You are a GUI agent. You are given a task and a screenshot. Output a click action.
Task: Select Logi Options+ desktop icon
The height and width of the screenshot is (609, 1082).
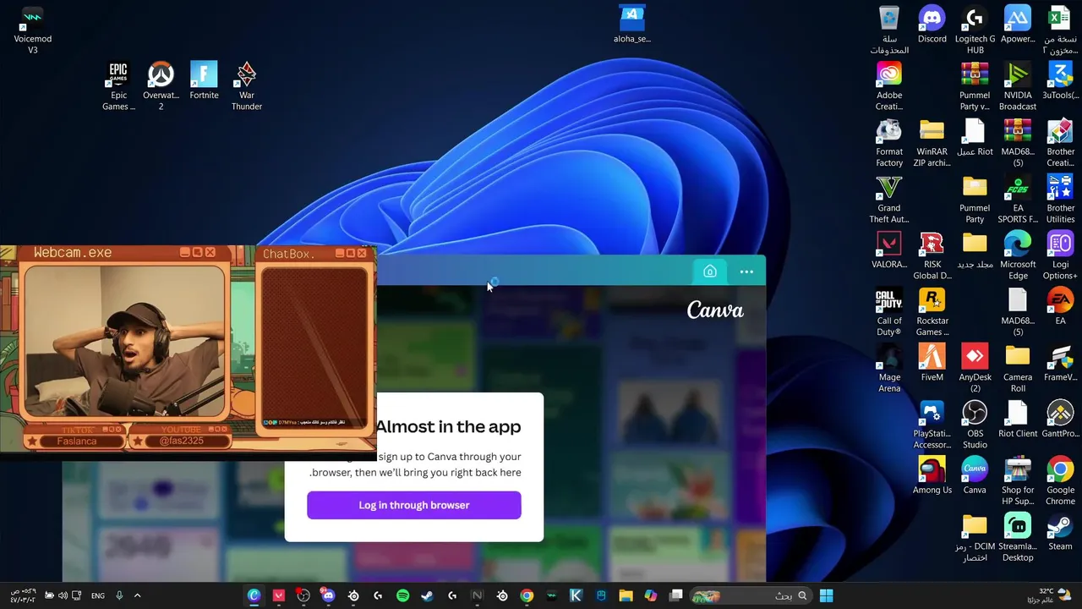tap(1060, 255)
